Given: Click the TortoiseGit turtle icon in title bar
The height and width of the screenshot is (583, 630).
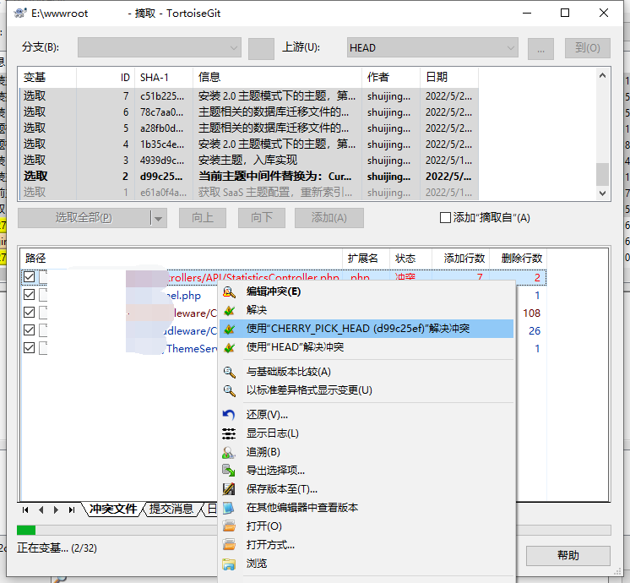Looking at the screenshot, I should click(x=20, y=14).
